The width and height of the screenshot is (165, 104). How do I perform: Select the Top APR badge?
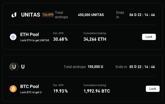[x=48, y=15]
